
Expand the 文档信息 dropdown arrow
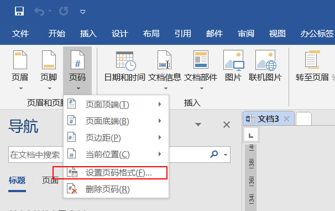click(166, 89)
